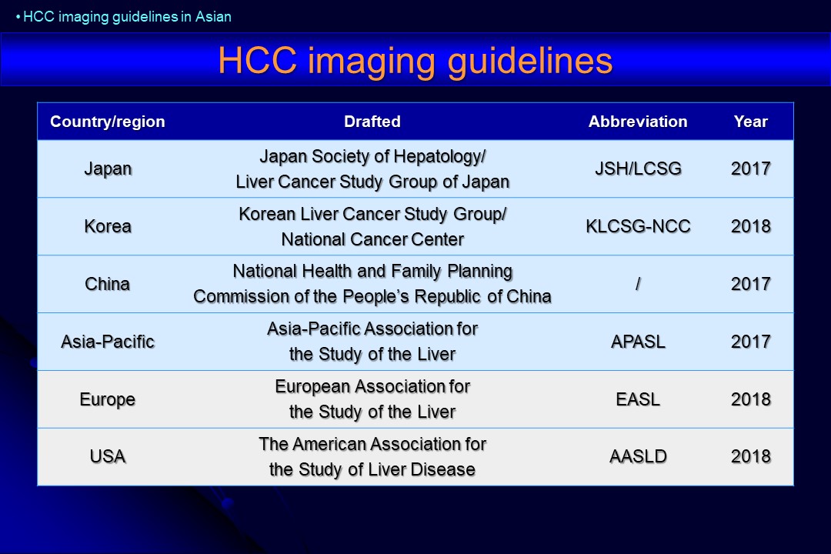This screenshot has height=554, width=831.
Task: Select the 'Korean Liver Cancer Study Group' cell
Action: tap(372, 226)
